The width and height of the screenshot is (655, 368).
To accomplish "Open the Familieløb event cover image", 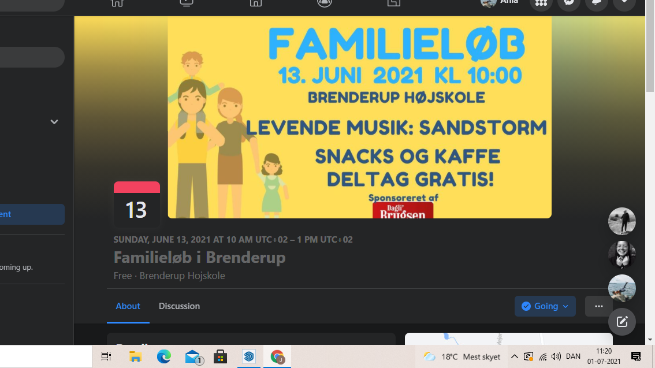I will (359, 117).
